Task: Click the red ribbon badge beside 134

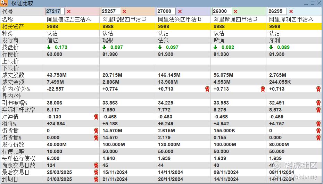Action: coord(96,165)
